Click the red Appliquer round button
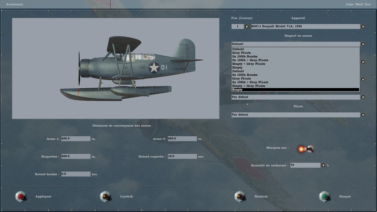This screenshot has width=377, height=212. click(x=21, y=196)
